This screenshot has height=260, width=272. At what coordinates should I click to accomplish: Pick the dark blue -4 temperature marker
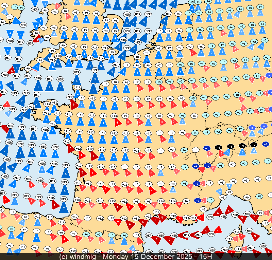[x=195, y=166]
